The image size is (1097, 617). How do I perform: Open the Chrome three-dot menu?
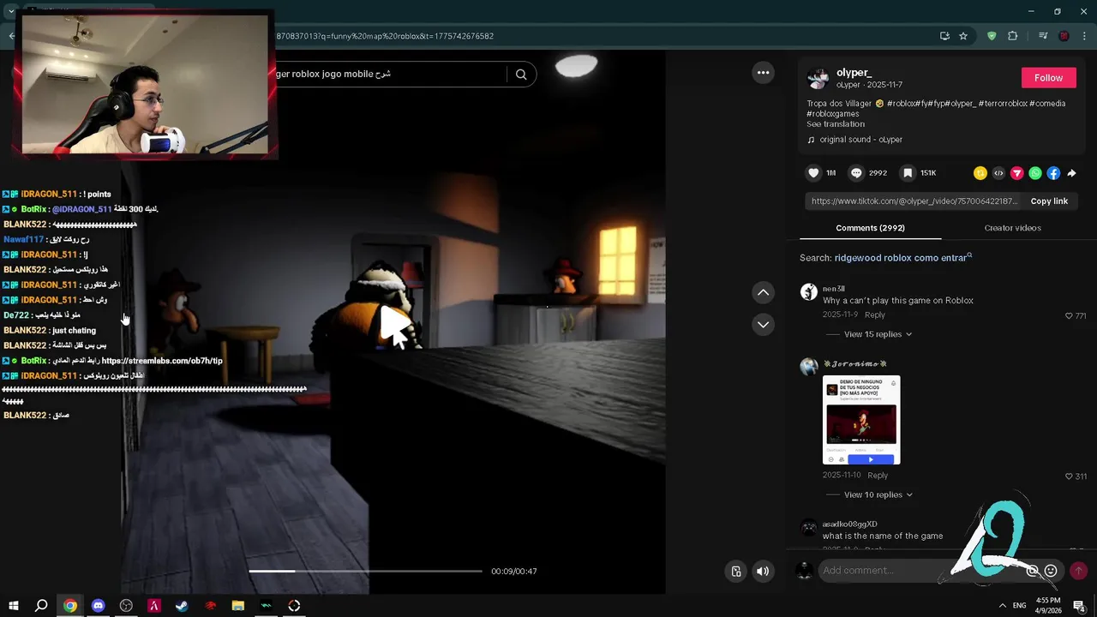coord(1084,36)
